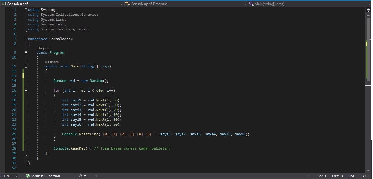Click 'System.Collections.Generic' on line 2
Image resolution: width=373 pixels, height=179 pixels.
click(x=69, y=15)
